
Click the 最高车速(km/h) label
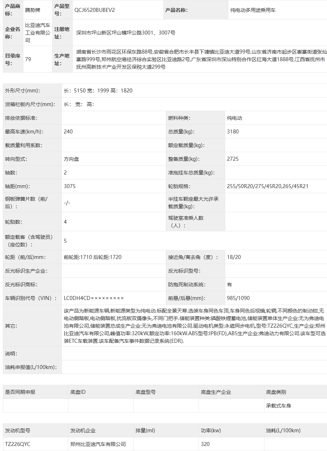(x=24, y=132)
